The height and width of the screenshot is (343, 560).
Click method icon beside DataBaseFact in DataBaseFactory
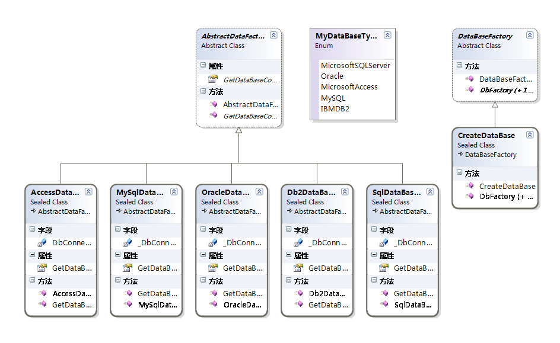point(470,79)
